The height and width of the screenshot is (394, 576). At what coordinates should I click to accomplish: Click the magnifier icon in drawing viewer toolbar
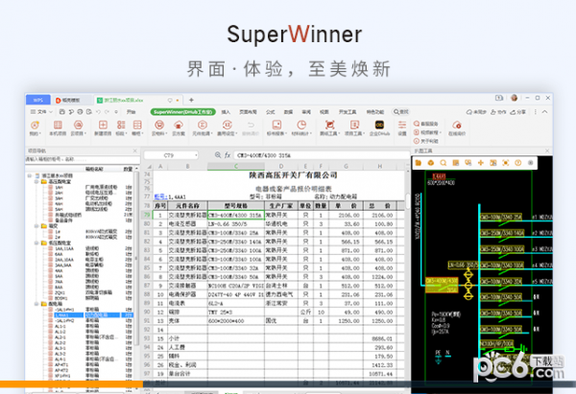pyautogui.click(x=444, y=163)
